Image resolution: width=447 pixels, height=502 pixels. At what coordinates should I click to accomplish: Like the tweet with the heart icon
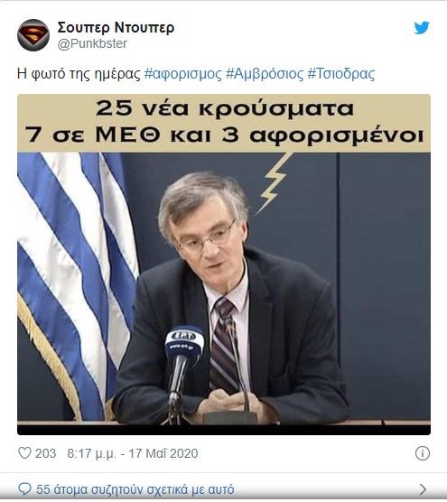coord(24,453)
